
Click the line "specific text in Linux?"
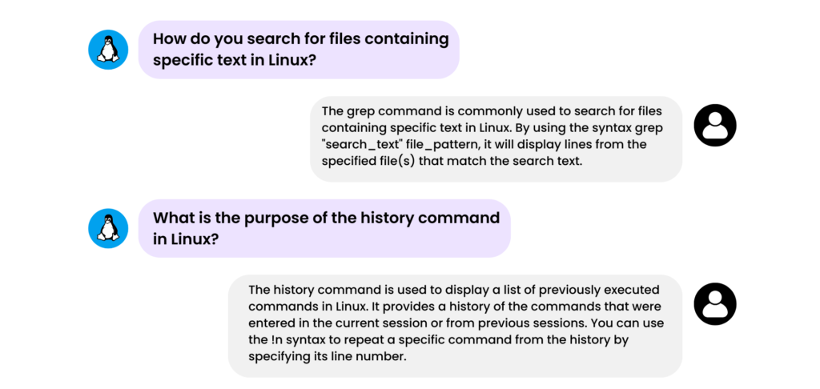(x=235, y=60)
